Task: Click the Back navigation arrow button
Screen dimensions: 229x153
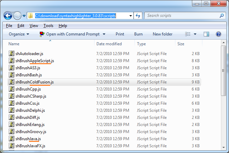Action: [x=8, y=16]
